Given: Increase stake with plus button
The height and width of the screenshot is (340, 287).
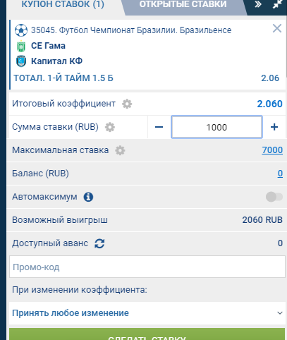Looking at the screenshot, I should [x=274, y=127].
